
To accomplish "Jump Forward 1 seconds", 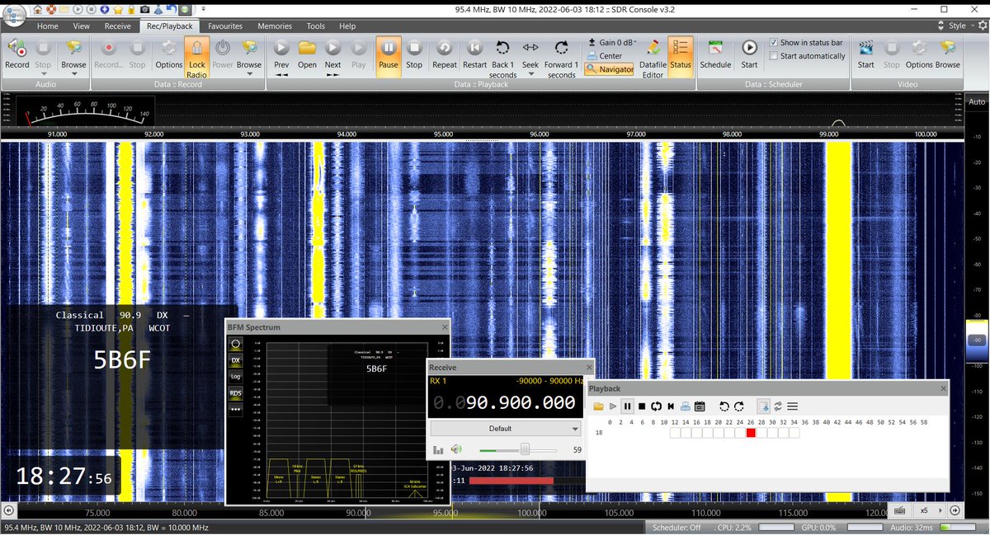I will click(561, 58).
